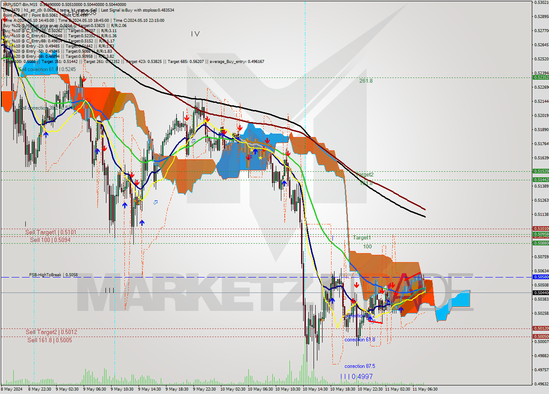Click the 0.49757 price axis label
The image size is (549, 394).
tap(541, 370)
